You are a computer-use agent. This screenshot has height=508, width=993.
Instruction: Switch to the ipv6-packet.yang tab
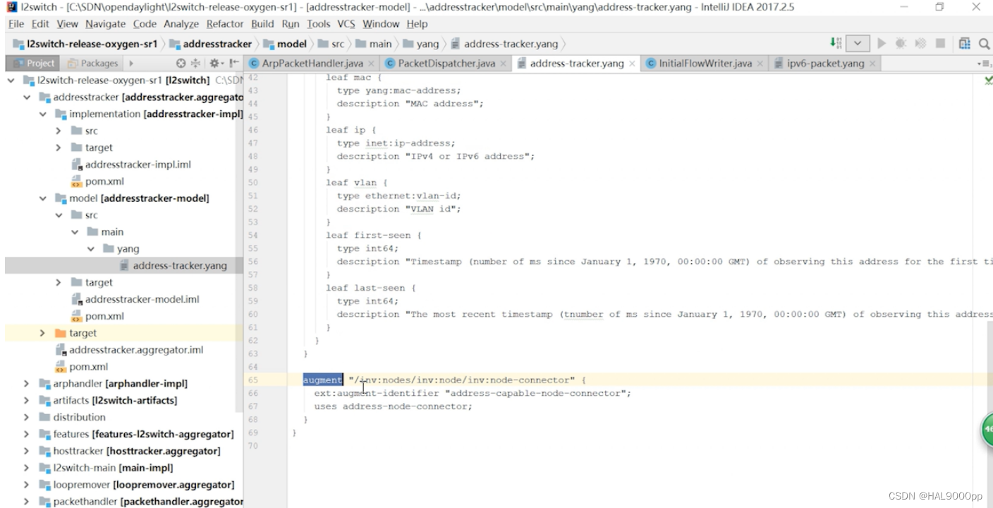(x=826, y=64)
